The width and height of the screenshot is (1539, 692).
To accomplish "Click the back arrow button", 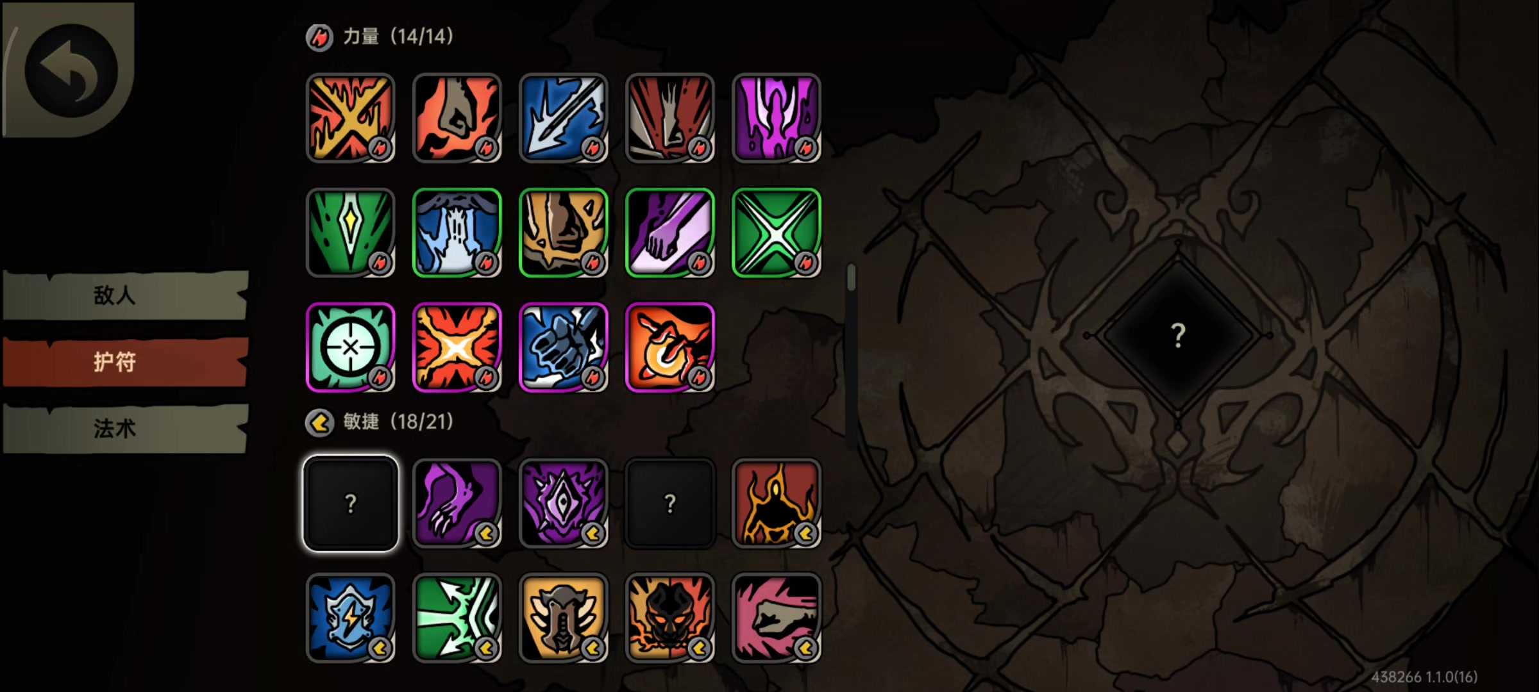I will click(71, 70).
